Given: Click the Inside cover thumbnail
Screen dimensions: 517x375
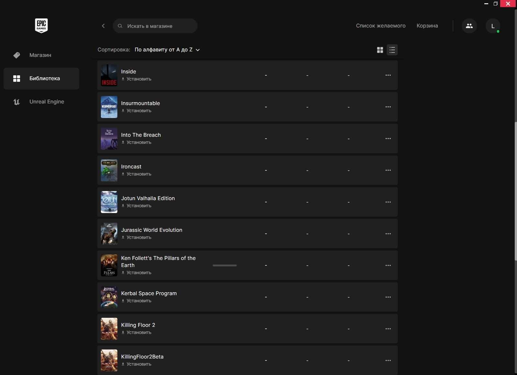Looking at the screenshot, I should point(109,75).
